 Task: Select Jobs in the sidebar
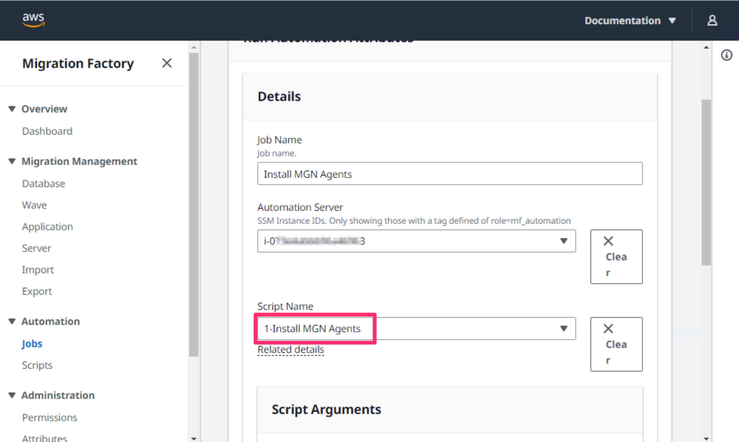pyautogui.click(x=32, y=343)
